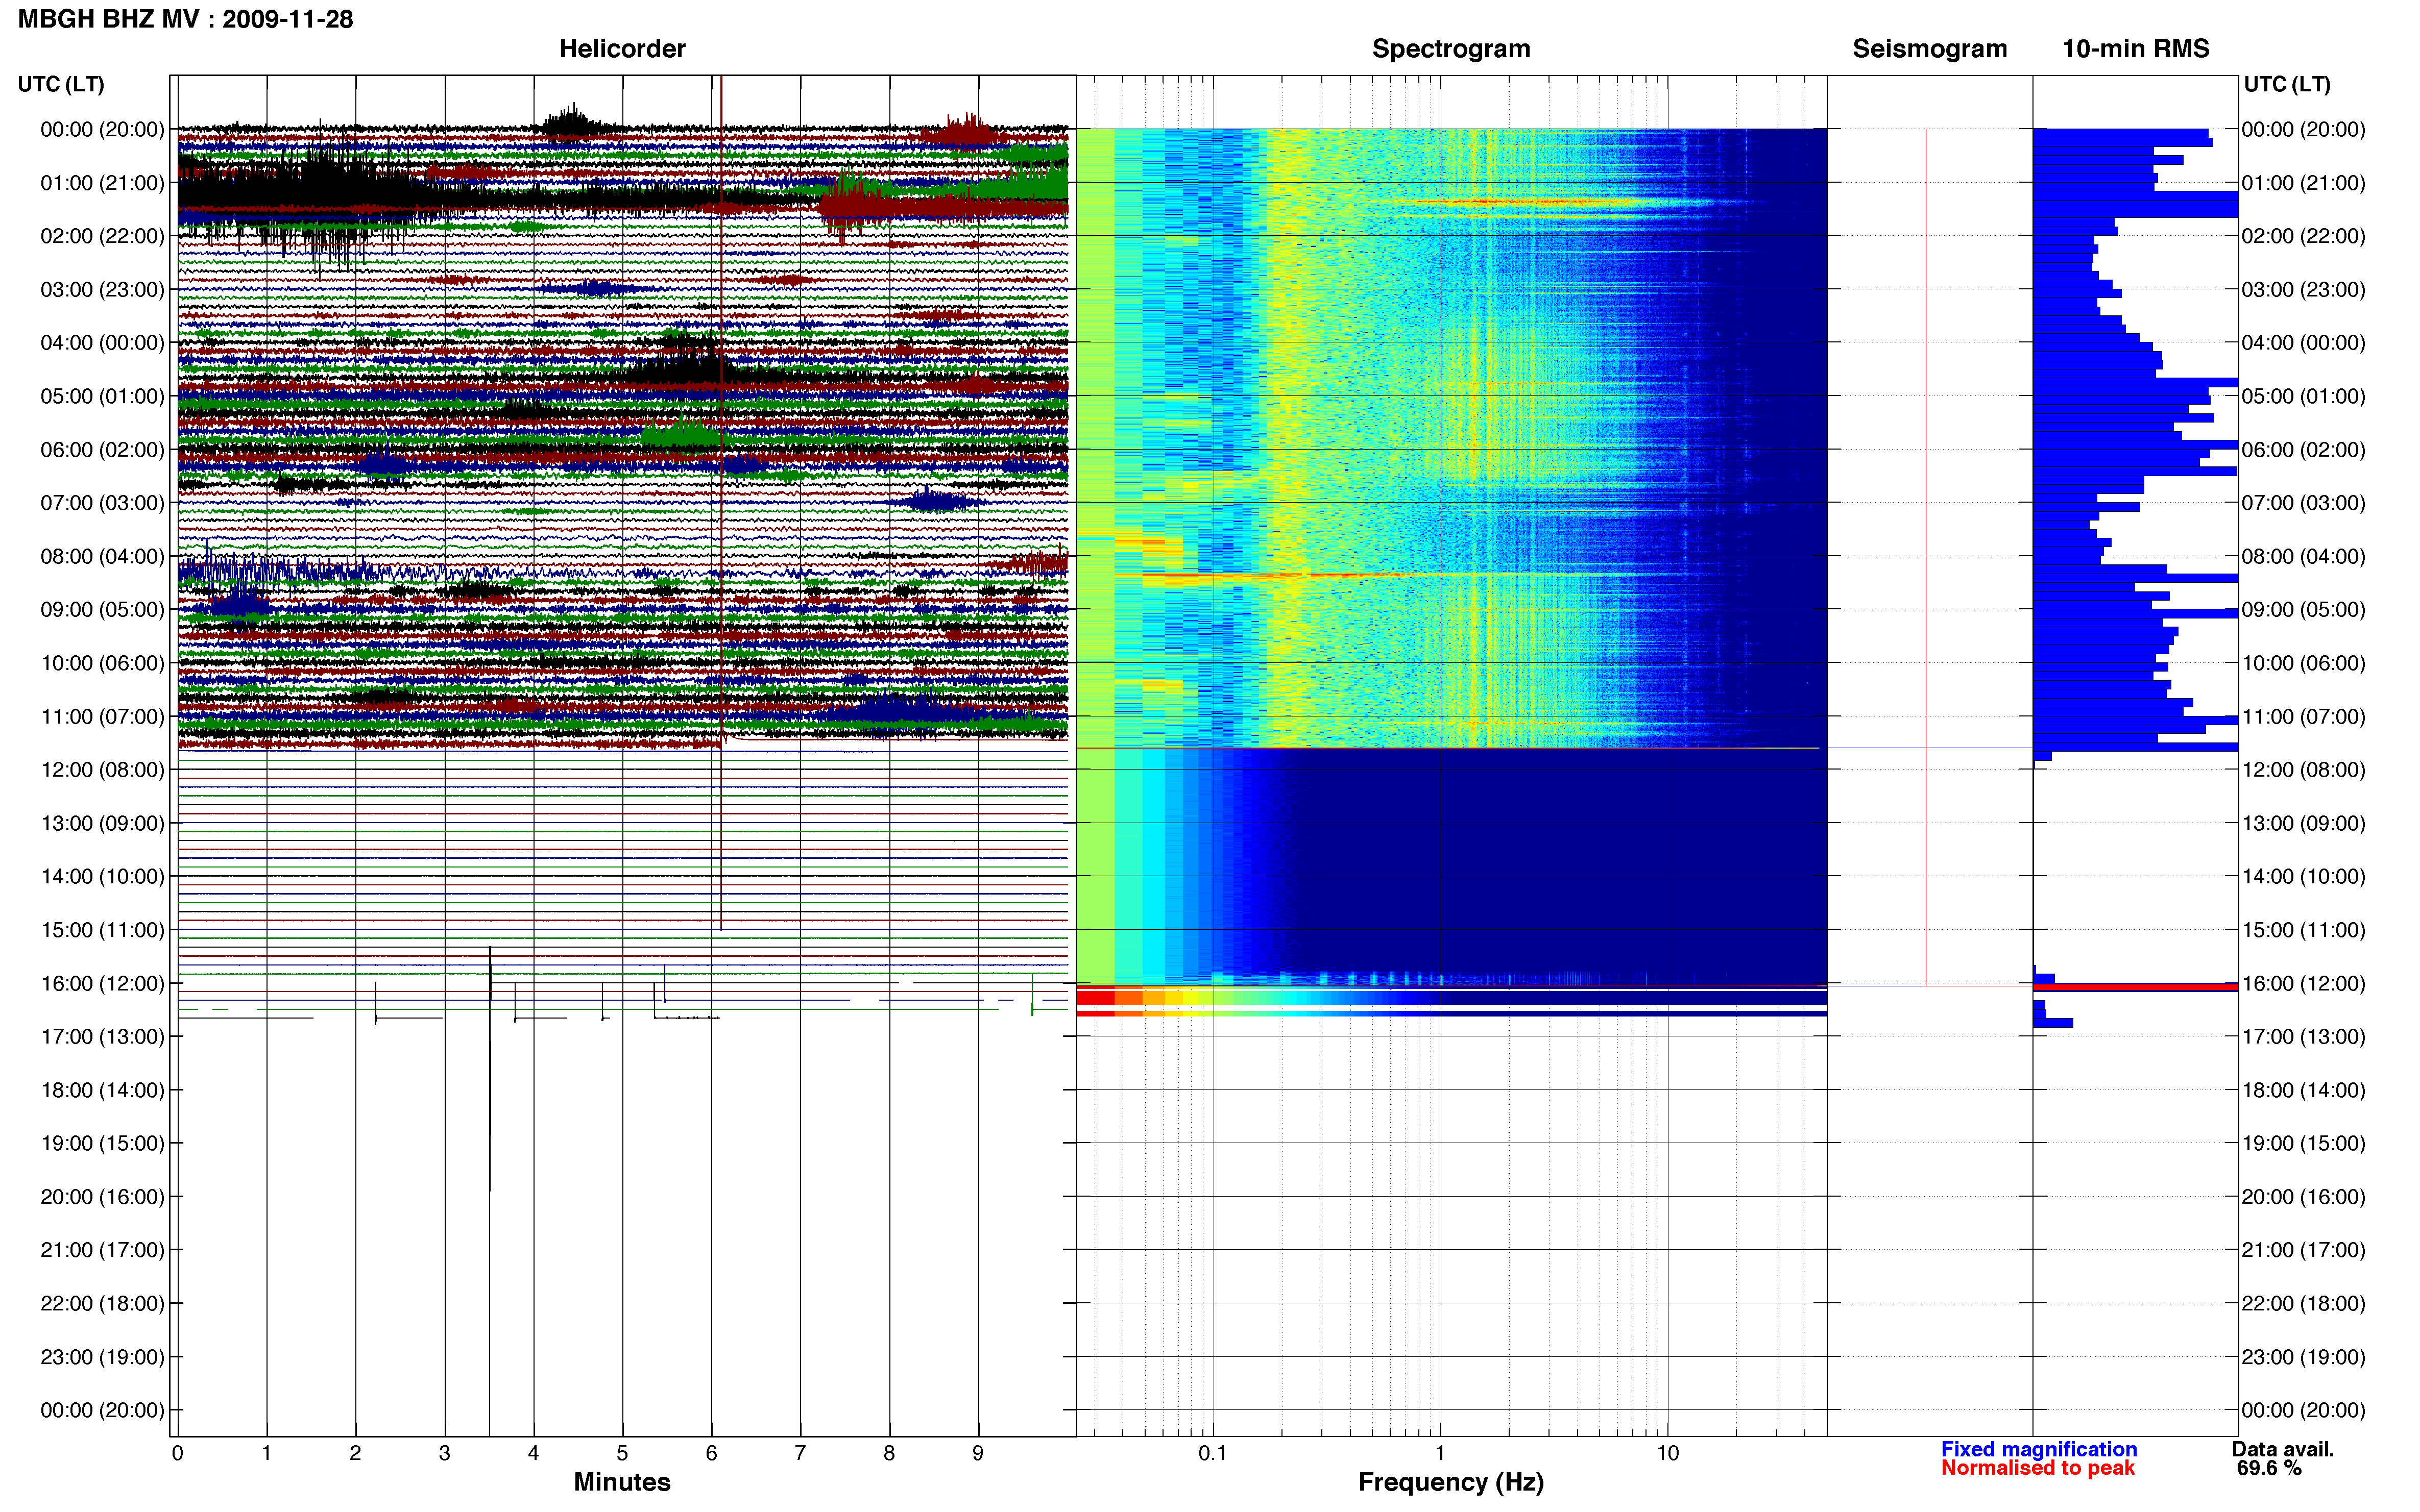This screenshot has height=1512, width=2420.
Task: Select the "69.6 %" data availability value
Action: point(2269,1468)
